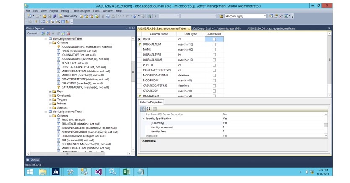Expand the Triggers folder
Screen dimensions: 350x183
point(50,99)
